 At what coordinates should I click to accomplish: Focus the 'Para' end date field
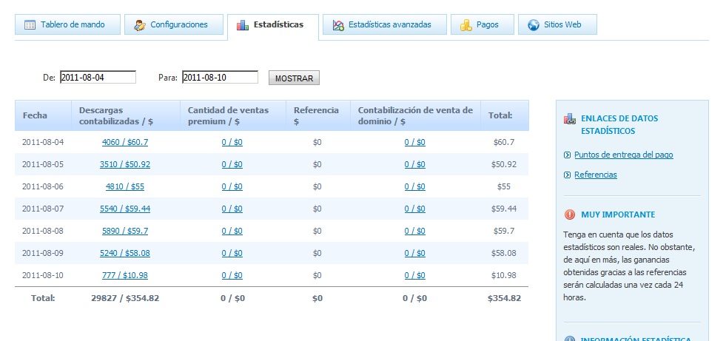click(220, 78)
